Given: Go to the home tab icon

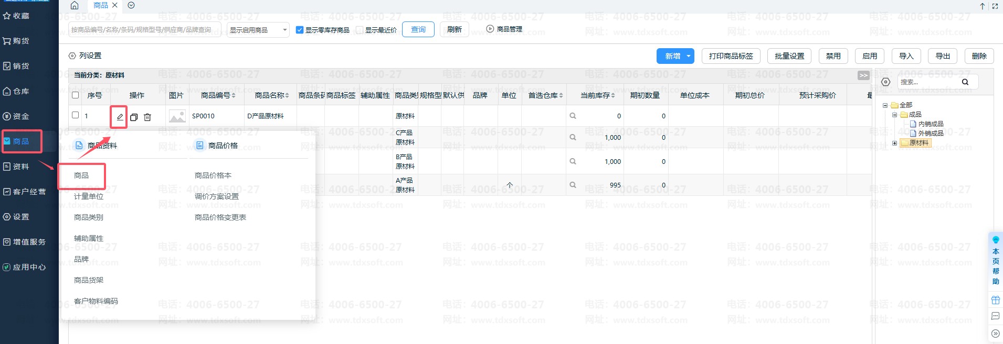Looking at the screenshot, I should [75, 5].
